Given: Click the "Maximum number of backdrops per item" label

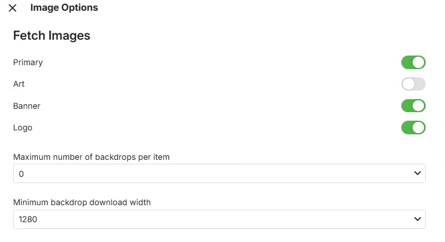Looking at the screenshot, I should 91,156.
